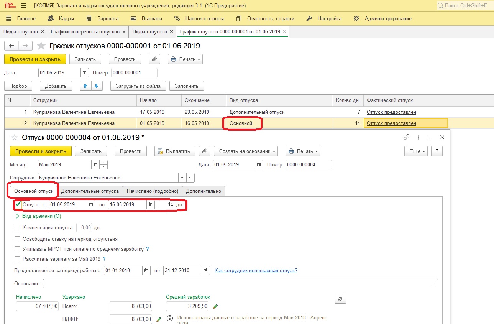Expand Создать на основании menu
Viewport: 494px width, 324px height.
pyautogui.click(x=246, y=151)
